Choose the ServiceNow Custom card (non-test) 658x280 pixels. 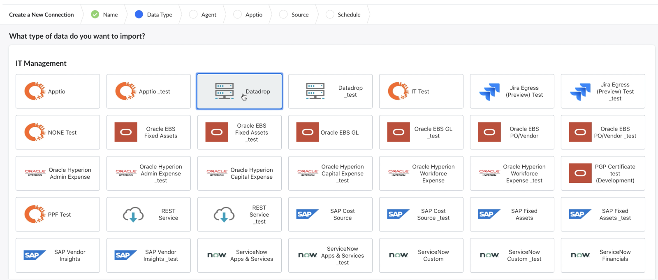[x=421, y=255]
